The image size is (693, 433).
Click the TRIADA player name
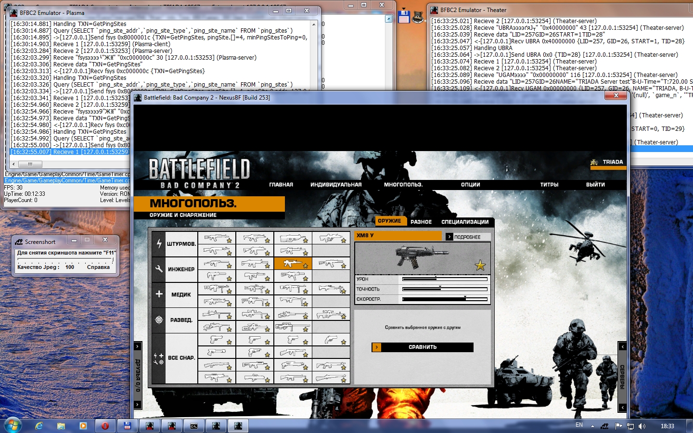613,162
